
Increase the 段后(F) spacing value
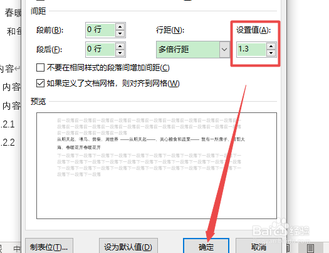[x=120, y=46]
